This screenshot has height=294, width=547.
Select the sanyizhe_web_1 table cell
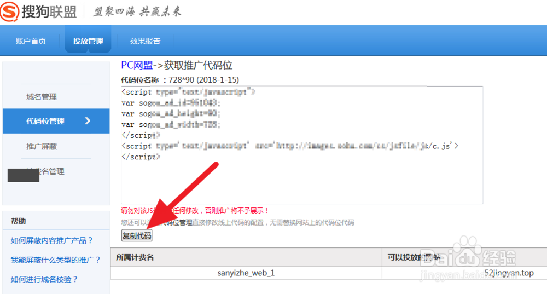tap(246, 273)
